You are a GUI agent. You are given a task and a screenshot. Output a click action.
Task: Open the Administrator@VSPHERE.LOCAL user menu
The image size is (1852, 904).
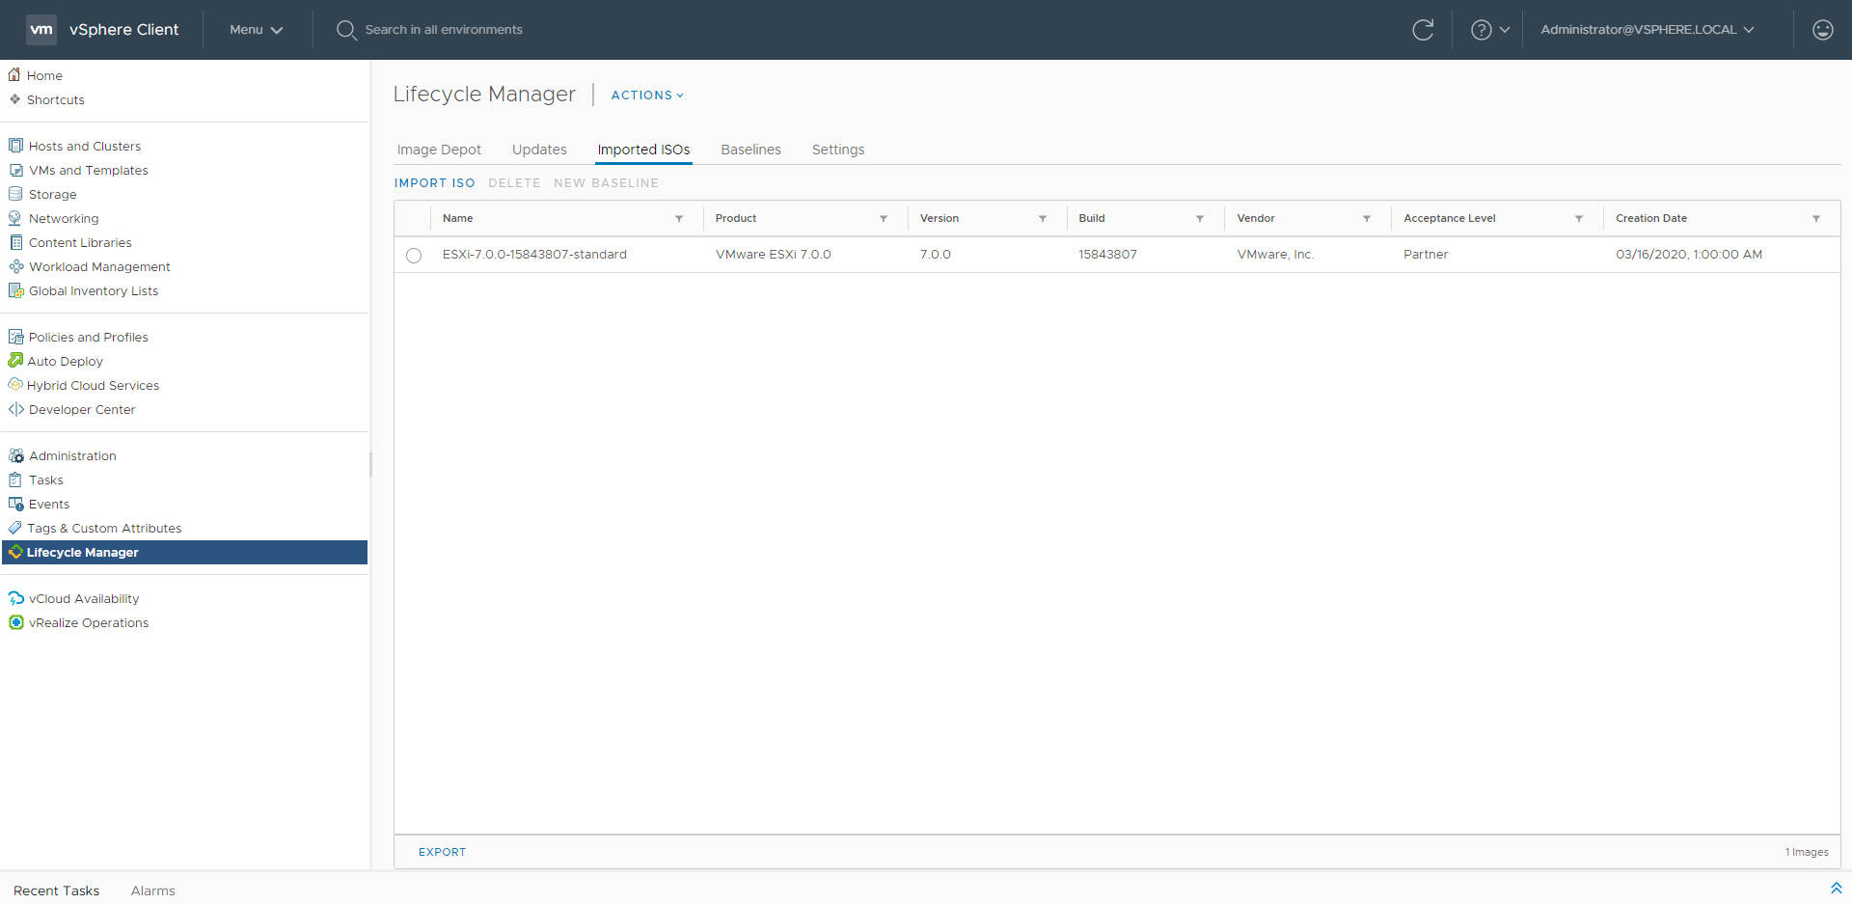(1647, 30)
